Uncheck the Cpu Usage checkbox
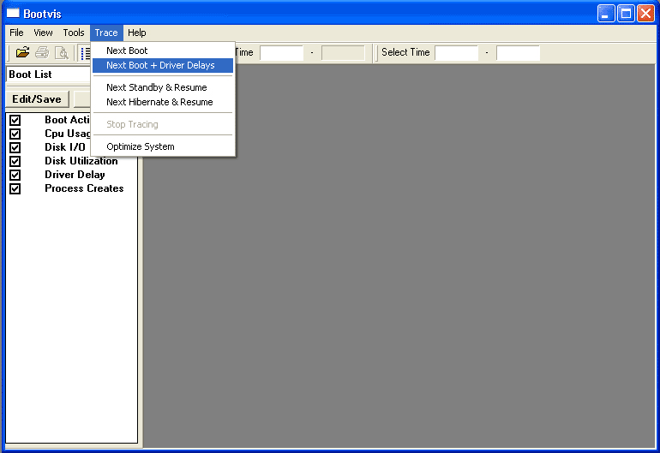The width and height of the screenshot is (660, 453). (15, 134)
